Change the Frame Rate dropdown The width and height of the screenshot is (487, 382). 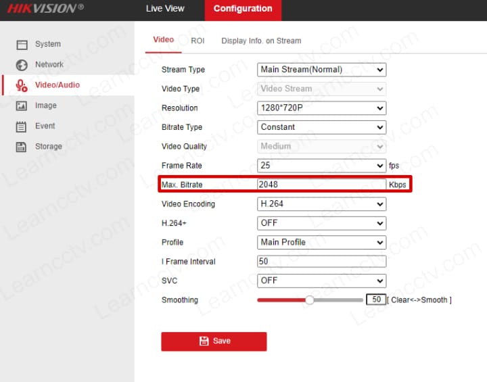click(321, 166)
